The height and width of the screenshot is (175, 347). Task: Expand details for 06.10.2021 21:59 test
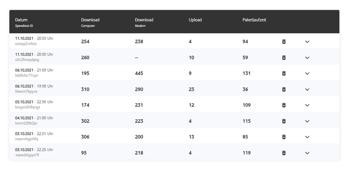click(307, 73)
